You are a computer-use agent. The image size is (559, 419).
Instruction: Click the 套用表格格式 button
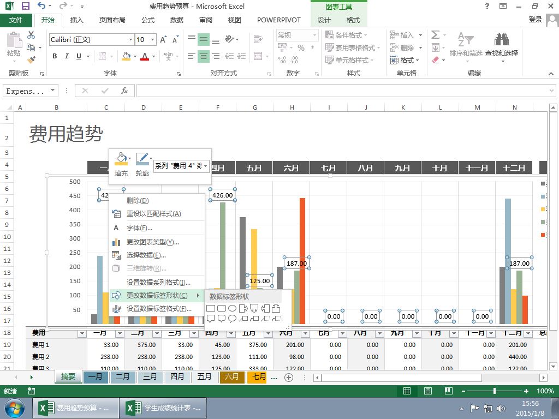(x=352, y=47)
